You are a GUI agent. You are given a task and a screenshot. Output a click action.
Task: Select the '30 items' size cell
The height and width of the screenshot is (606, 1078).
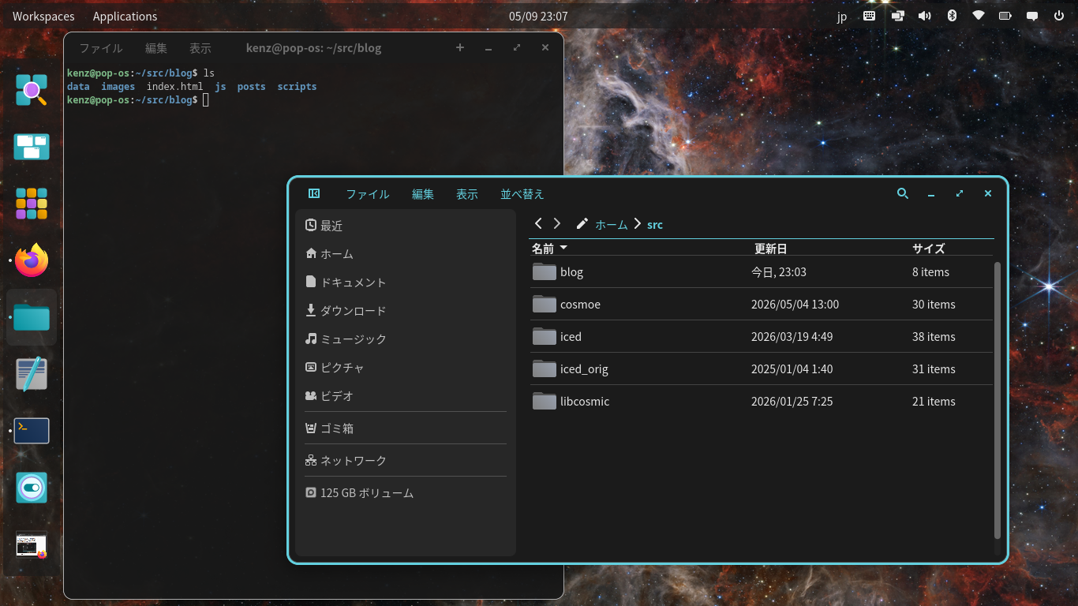[x=934, y=304]
